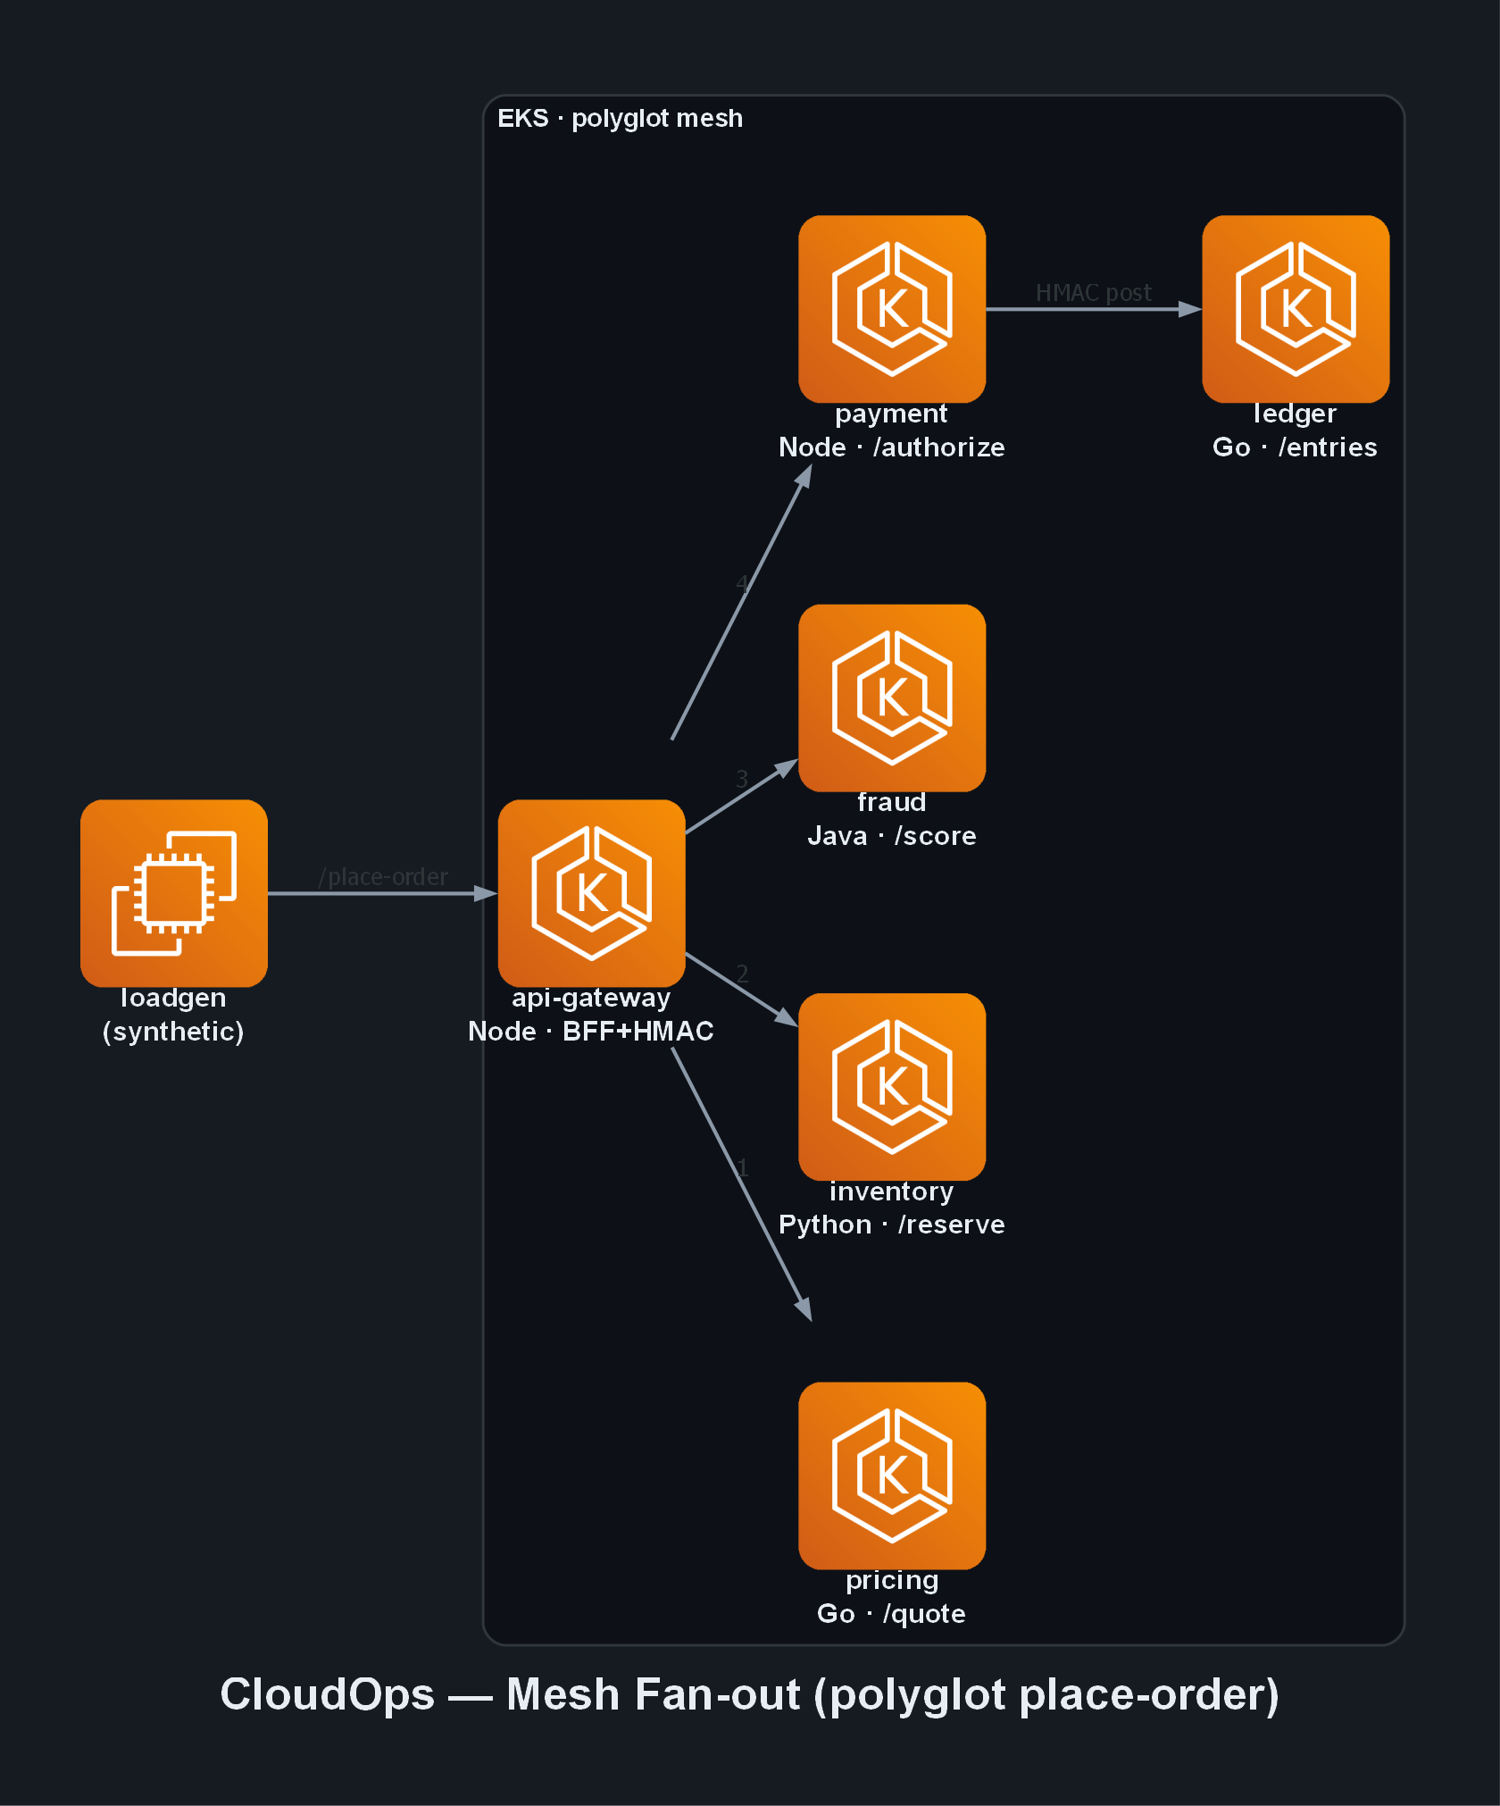The height and width of the screenshot is (1806, 1500).
Task: Click the /place-order edge label
Action: (384, 877)
